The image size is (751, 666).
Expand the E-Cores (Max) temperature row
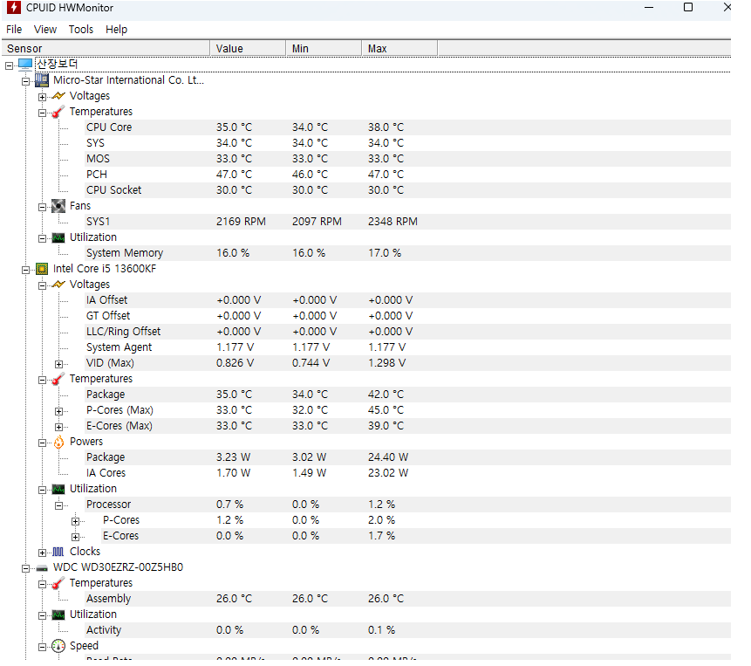coord(59,428)
